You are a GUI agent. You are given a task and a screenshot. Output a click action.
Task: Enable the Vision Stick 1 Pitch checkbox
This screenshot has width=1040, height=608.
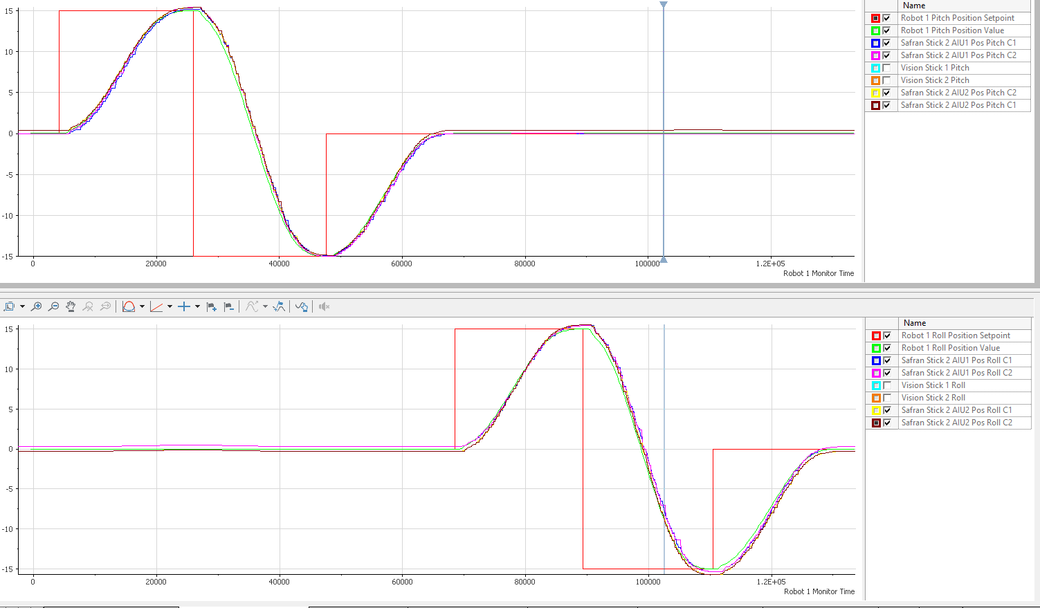point(886,68)
